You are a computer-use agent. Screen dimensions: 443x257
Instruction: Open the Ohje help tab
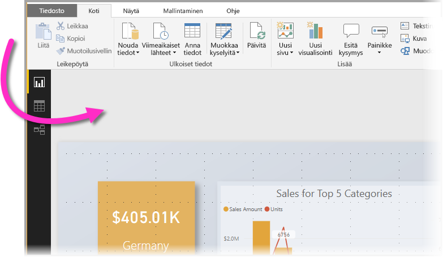coord(233,11)
